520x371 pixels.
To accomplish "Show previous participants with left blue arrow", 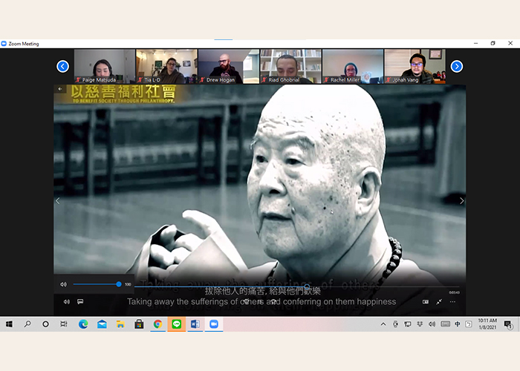I will (x=62, y=66).
